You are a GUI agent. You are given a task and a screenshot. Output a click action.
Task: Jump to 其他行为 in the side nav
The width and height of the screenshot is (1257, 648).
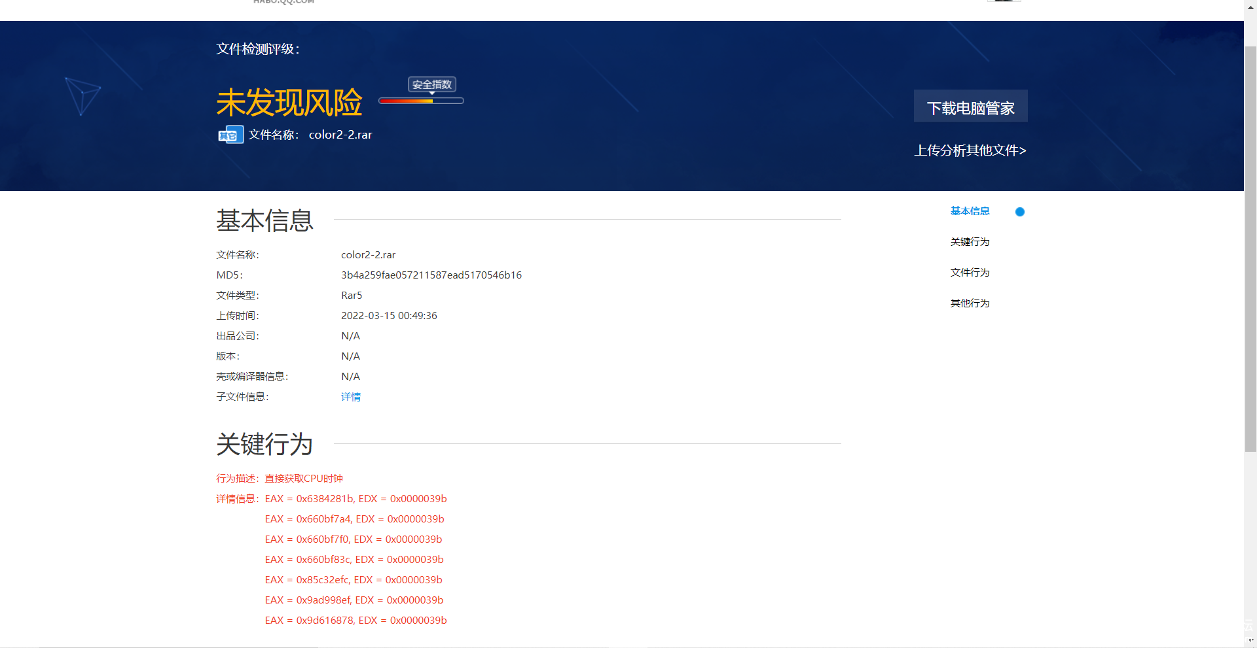point(970,303)
